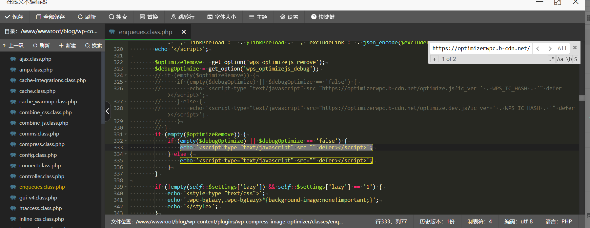Jump to the previous search match
This screenshot has height=228, width=590.
(x=538, y=48)
